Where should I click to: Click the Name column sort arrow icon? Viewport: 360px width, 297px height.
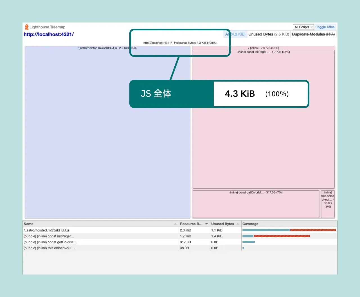(175, 224)
